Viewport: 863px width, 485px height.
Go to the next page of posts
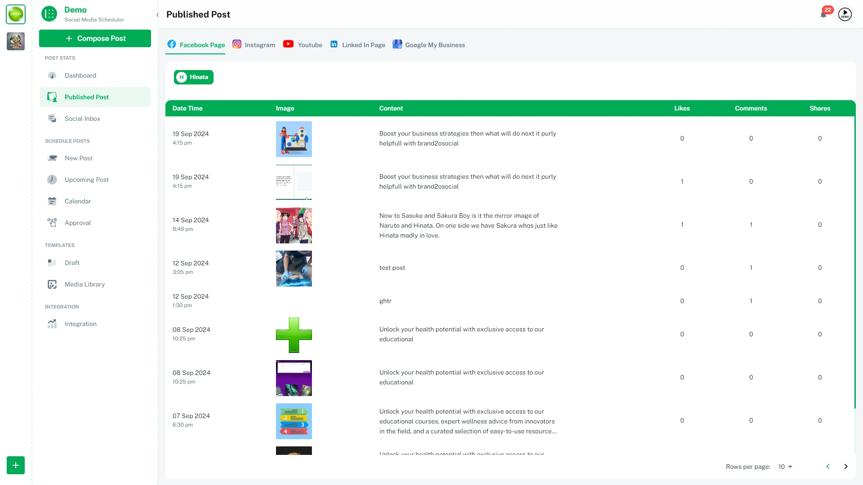pos(846,467)
